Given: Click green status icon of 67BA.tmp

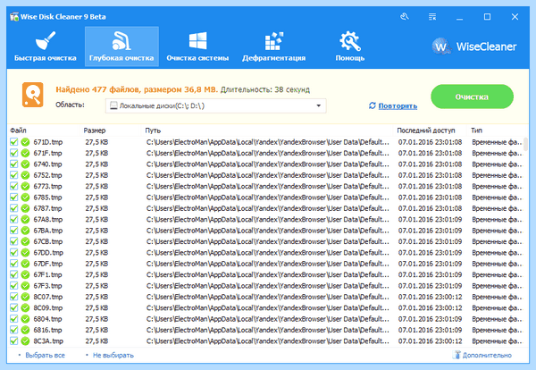Looking at the screenshot, I should [x=25, y=231].
